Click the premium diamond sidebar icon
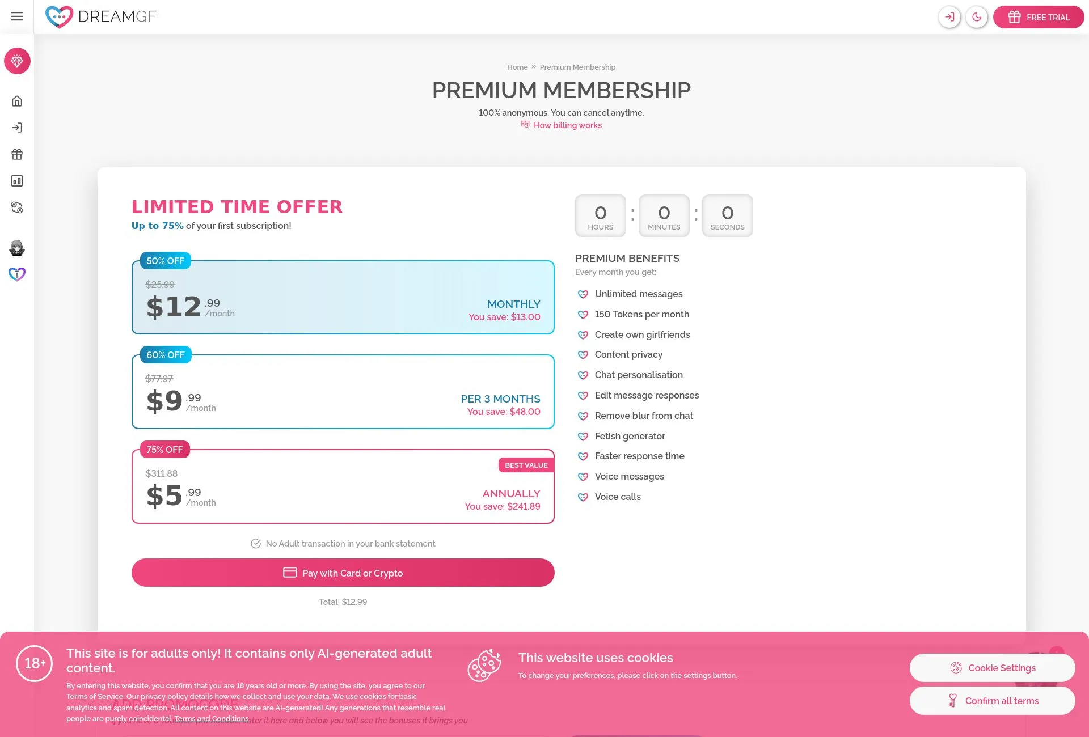1089x737 pixels. (x=17, y=61)
